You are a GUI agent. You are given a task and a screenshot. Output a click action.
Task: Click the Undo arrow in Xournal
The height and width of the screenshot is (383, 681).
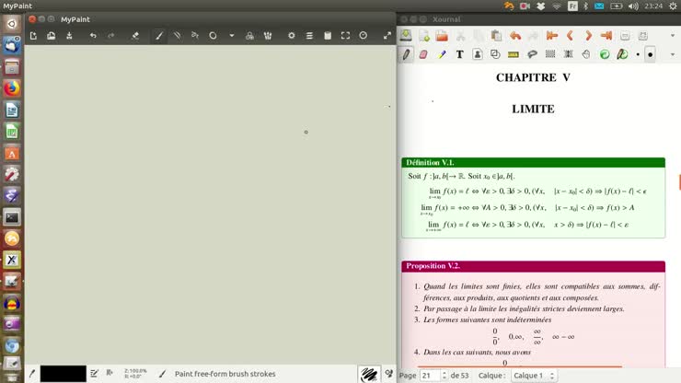point(514,36)
